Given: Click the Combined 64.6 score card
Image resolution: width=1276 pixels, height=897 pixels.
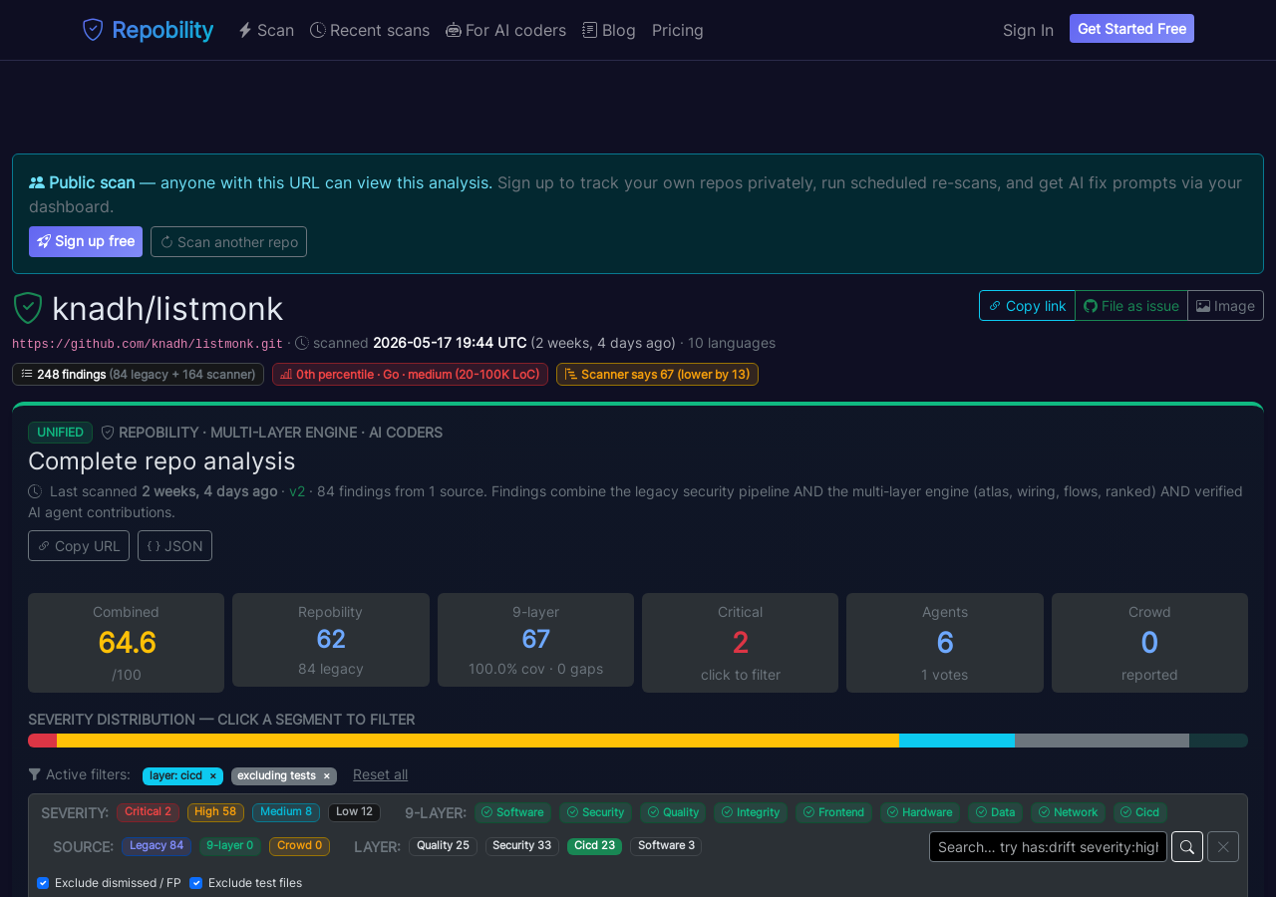Looking at the screenshot, I should click(x=126, y=643).
